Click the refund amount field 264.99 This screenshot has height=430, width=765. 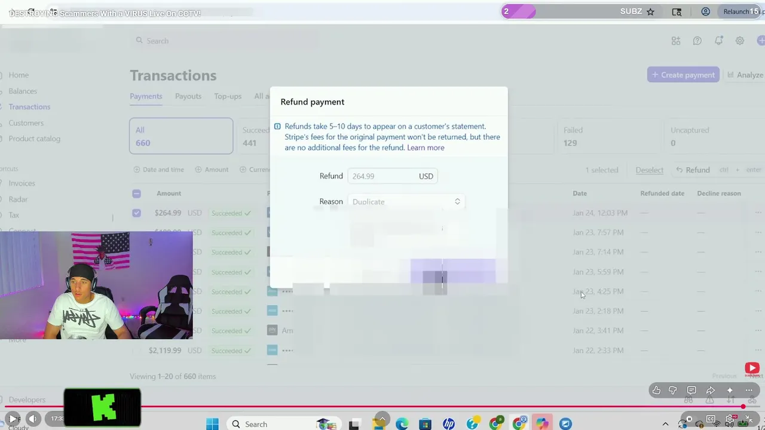[393, 176]
